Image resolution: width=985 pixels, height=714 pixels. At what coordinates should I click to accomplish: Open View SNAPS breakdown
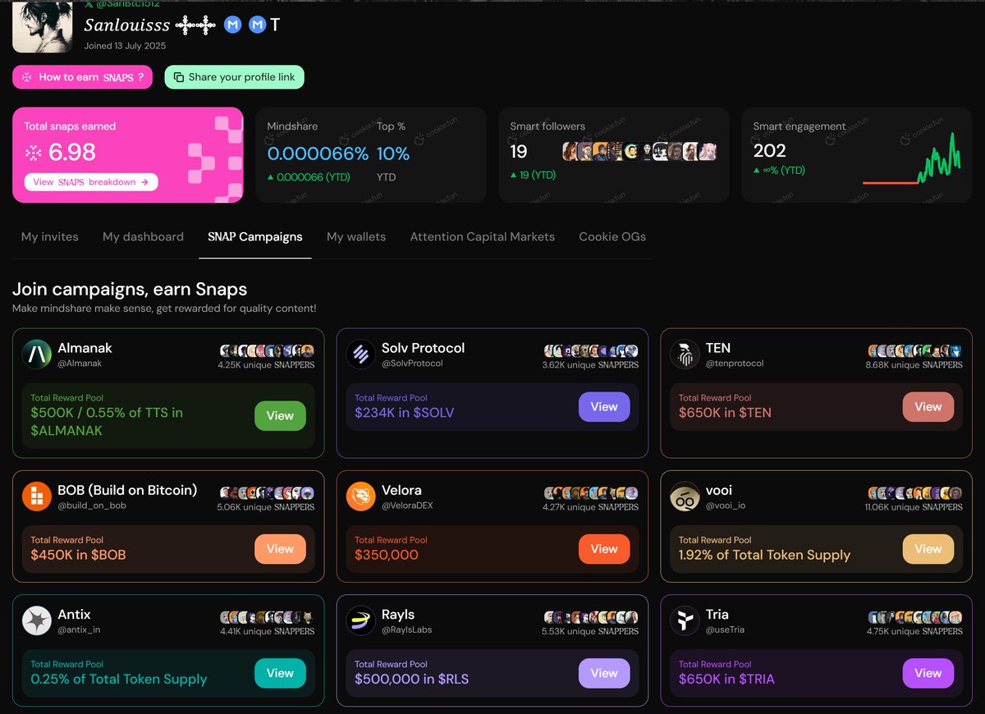point(91,182)
